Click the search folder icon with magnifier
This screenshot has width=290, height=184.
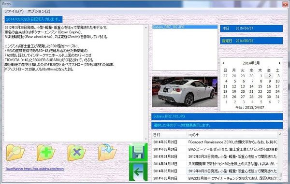(15, 153)
